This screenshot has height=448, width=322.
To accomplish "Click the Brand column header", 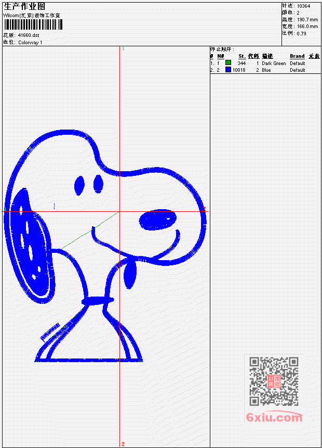I will (x=297, y=56).
